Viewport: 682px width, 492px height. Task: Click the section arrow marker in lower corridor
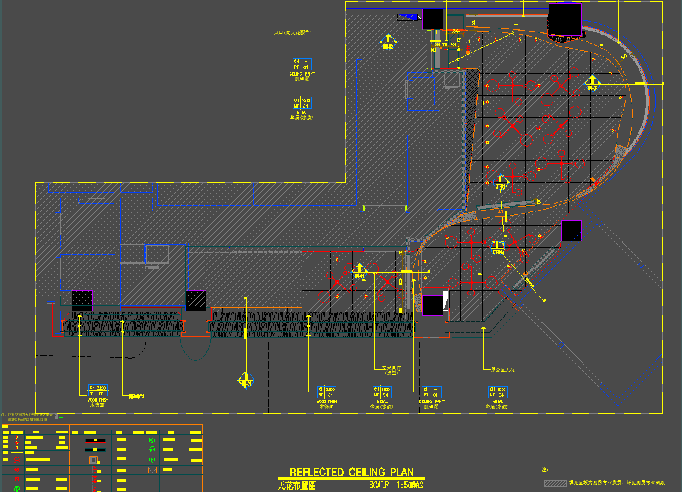tap(359, 271)
